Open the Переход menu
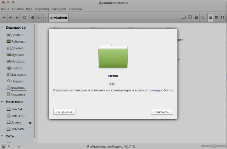 click(42, 9)
